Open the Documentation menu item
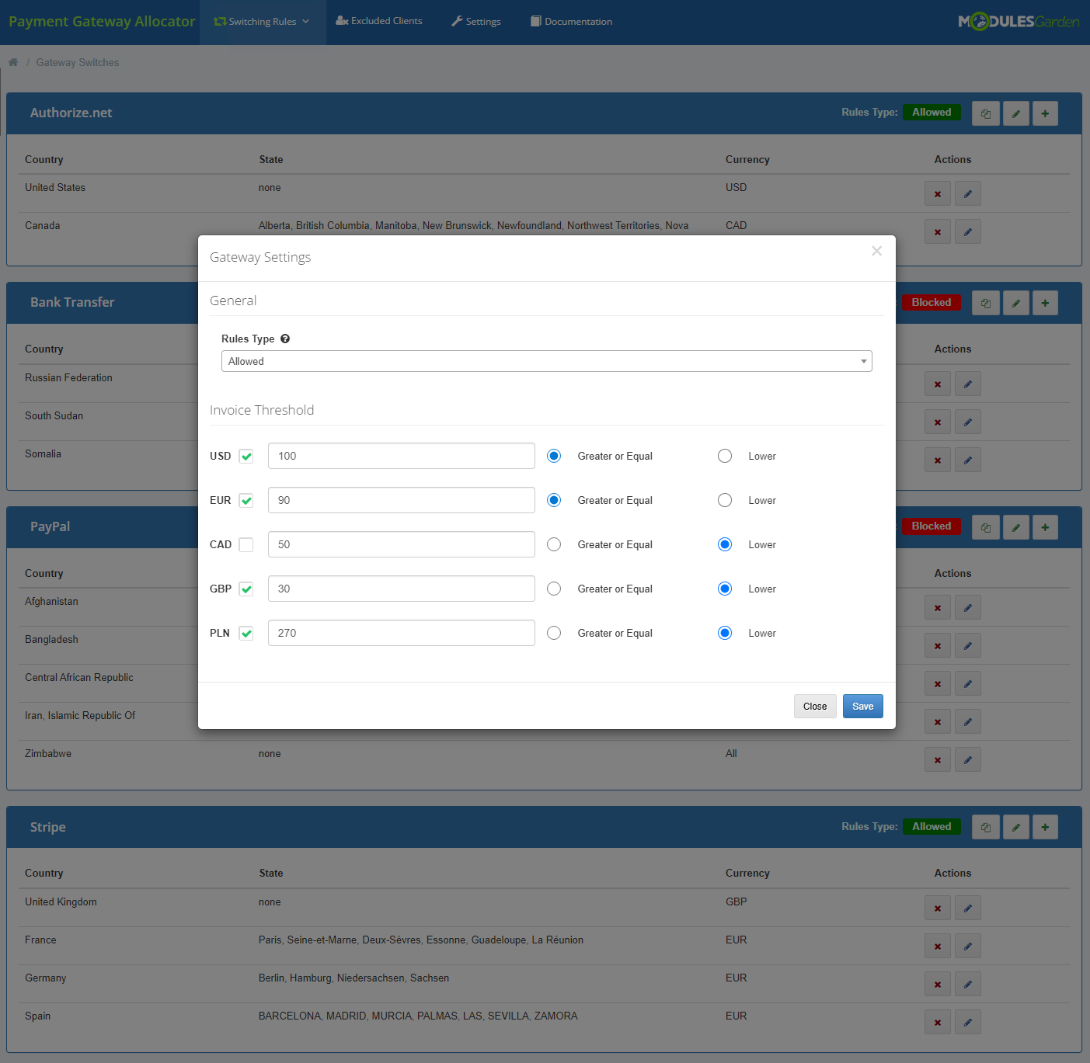1090x1063 pixels. (572, 22)
